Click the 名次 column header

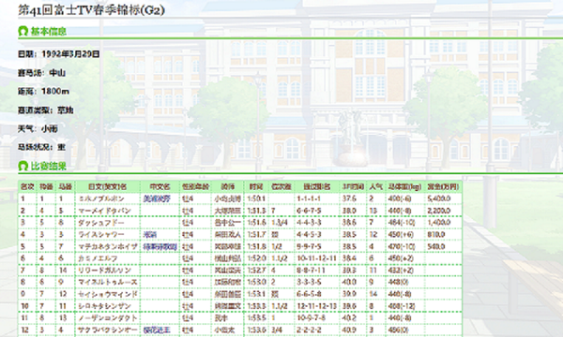coord(27,186)
